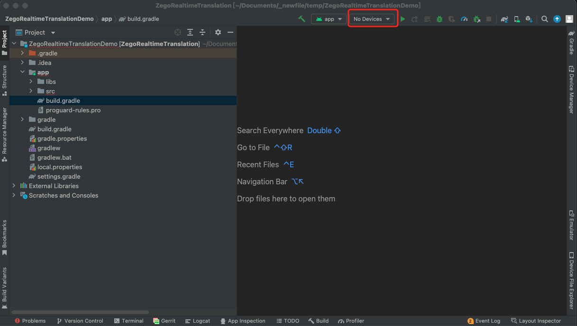The height and width of the screenshot is (326, 577).
Task: Collapse the app module folder
Action: tap(22, 72)
